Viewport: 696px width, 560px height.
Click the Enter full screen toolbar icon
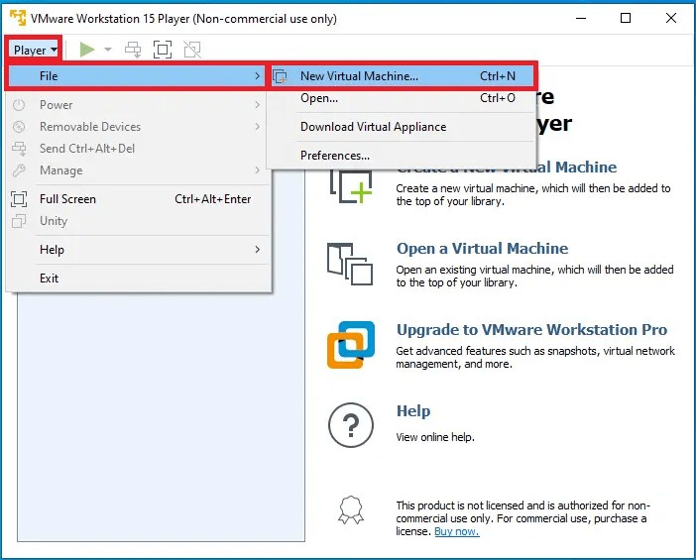click(x=163, y=50)
